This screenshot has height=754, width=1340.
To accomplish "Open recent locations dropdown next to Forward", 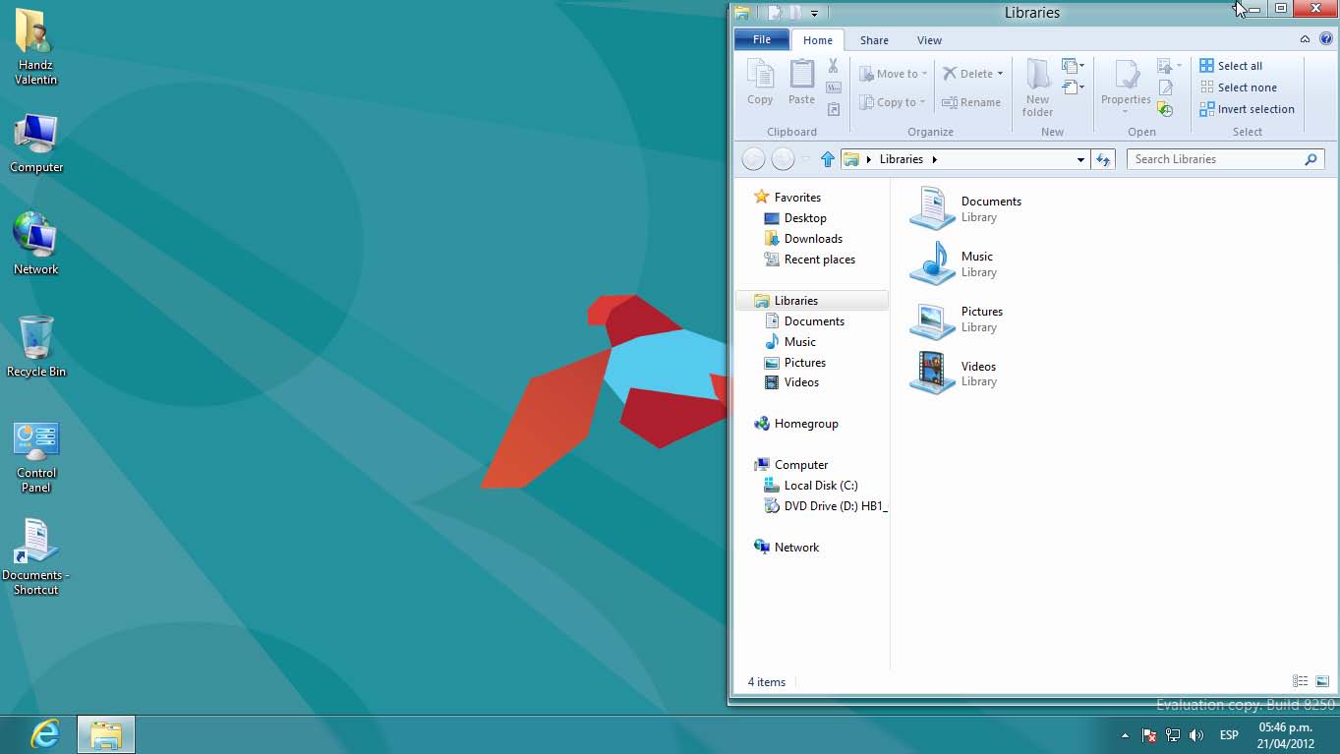I will (806, 159).
